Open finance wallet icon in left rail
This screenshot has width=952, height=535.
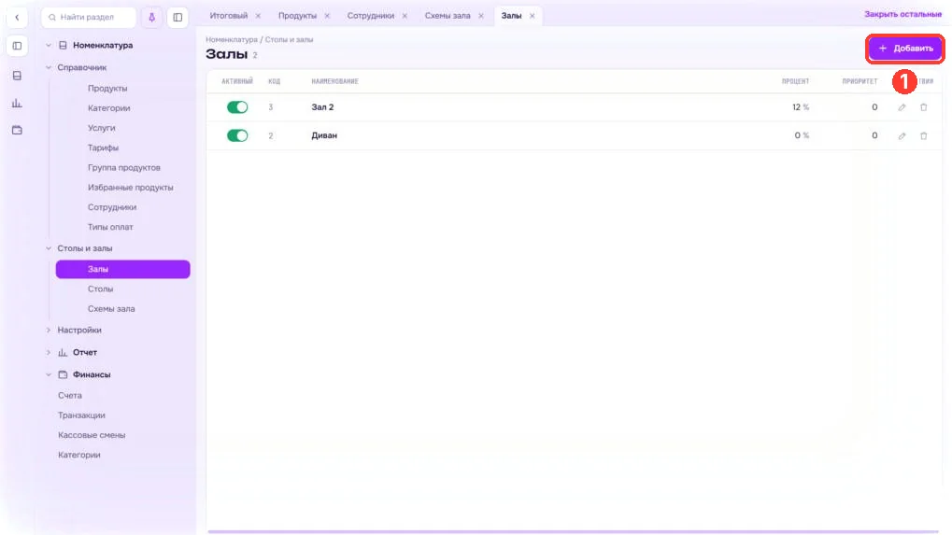(17, 131)
